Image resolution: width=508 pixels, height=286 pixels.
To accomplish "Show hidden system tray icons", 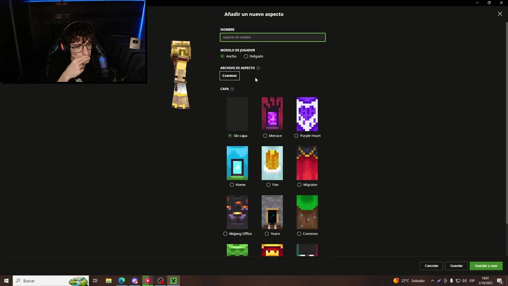I will pos(433,281).
